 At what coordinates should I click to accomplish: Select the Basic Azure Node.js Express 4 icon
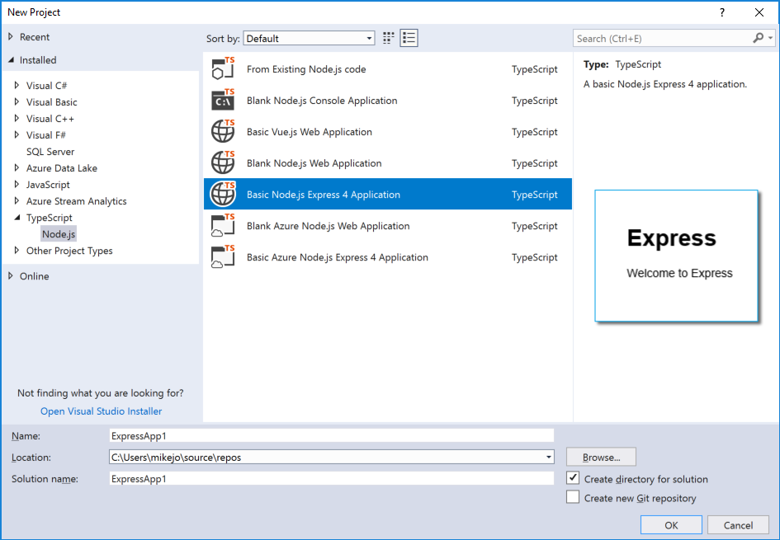(x=222, y=257)
